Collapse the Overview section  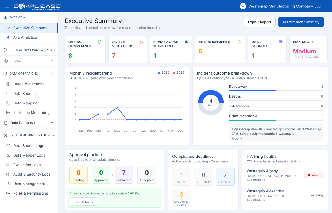tap(52, 17)
